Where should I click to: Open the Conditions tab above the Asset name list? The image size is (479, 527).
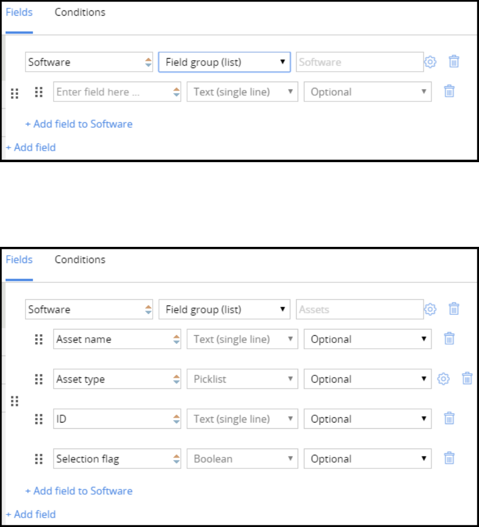tap(80, 259)
